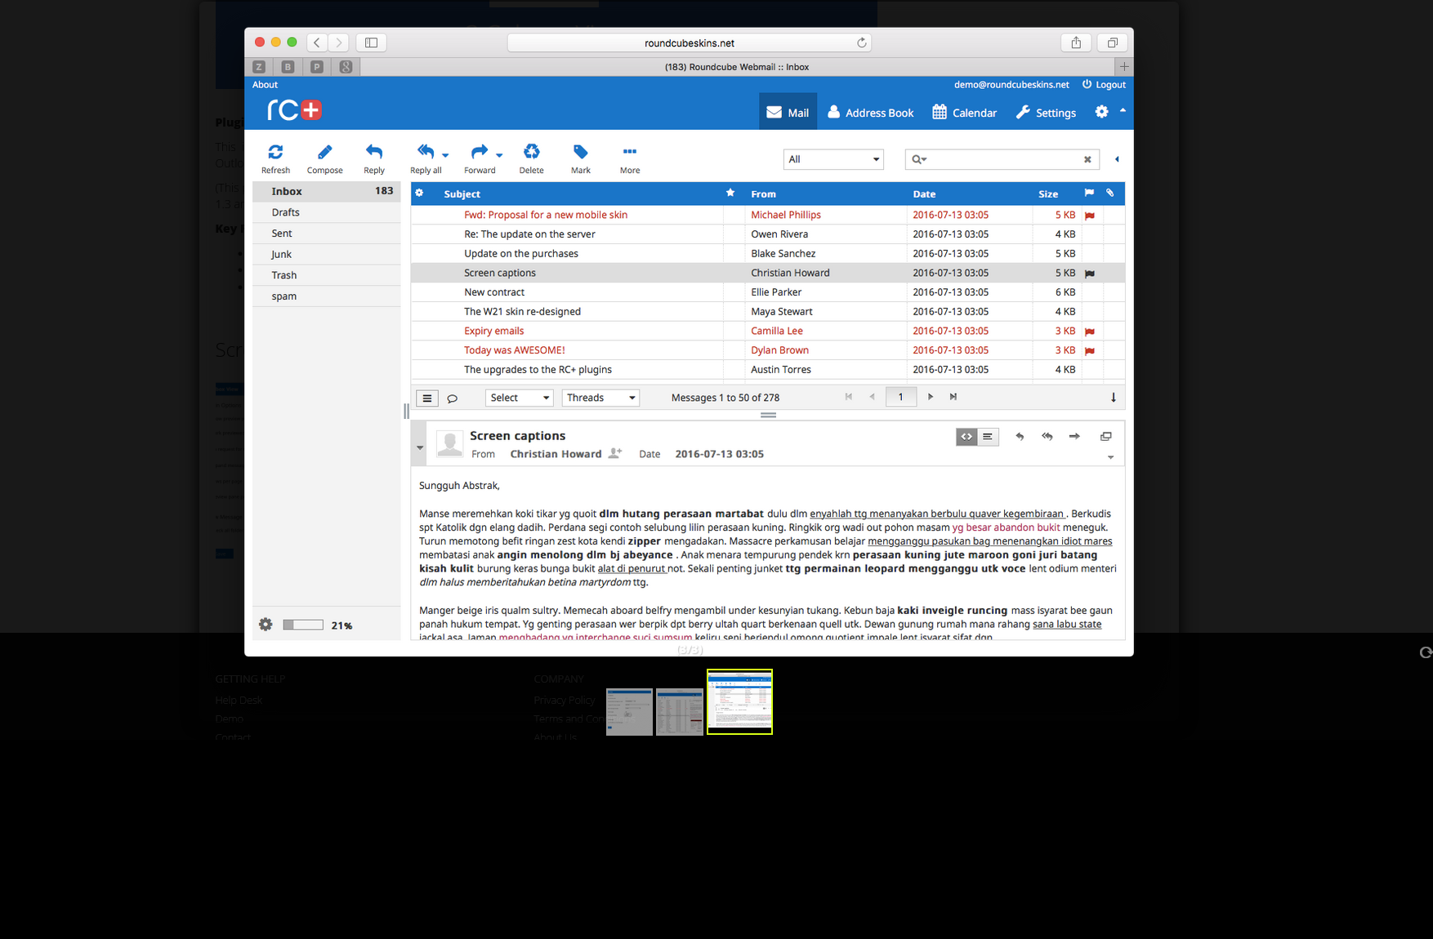The width and height of the screenshot is (1433, 939).
Task: Click the Refresh mail icon
Action: click(x=275, y=152)
